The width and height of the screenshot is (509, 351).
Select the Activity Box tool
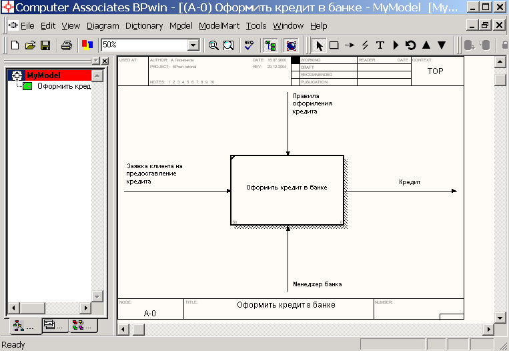tap(334, 45)
